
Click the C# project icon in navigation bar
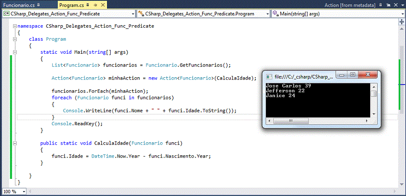pos(6,14)
